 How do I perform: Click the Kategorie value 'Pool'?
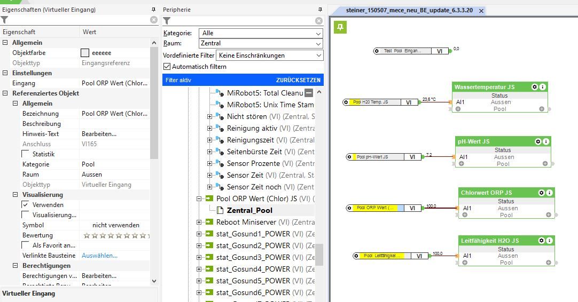(88, 164)
